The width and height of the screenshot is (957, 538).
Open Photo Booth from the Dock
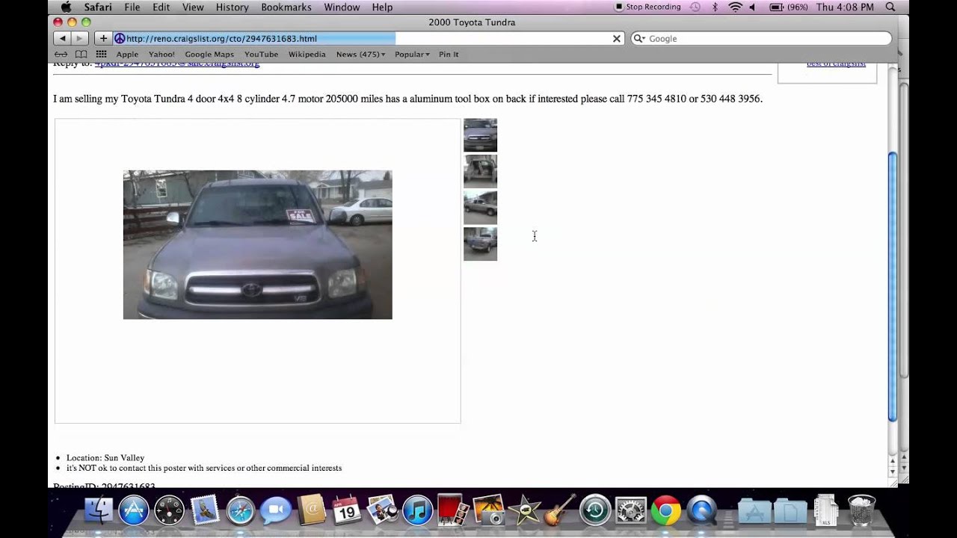point(452,511)
